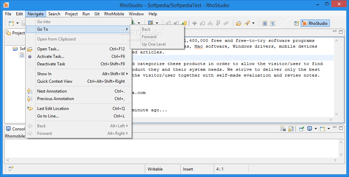Image resolution: width=349 pixels, height=177 pixels.
Task: Open the Git menu
Action: (x=97, y=14)
